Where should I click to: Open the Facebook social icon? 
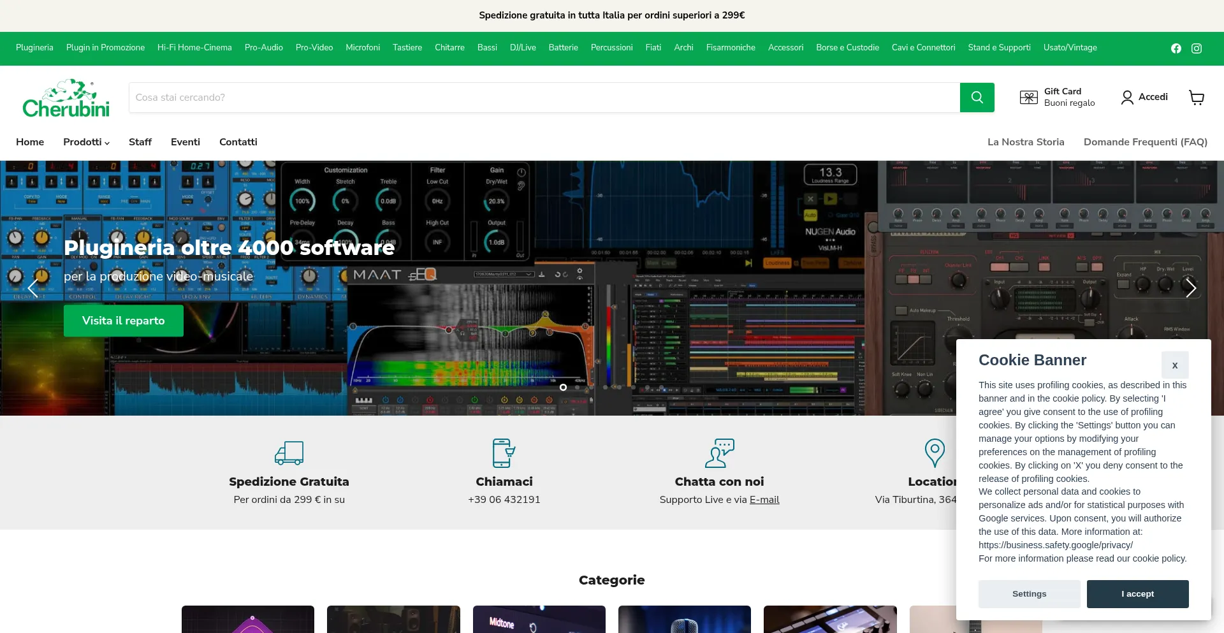[1176, 48]
